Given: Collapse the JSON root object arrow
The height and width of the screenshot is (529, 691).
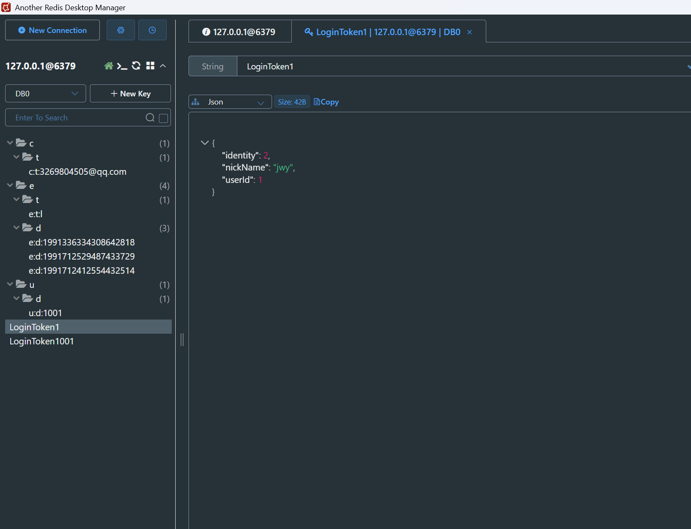Looking at the screenshot, I should tap(205, 143).
